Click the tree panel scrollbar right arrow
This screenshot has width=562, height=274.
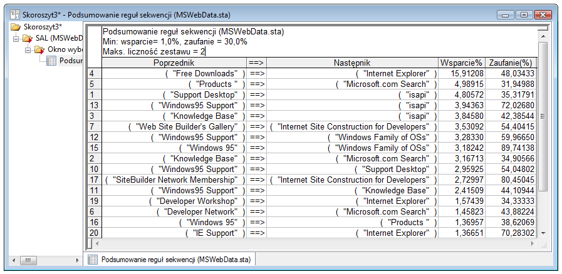click(x=77, y=260)
